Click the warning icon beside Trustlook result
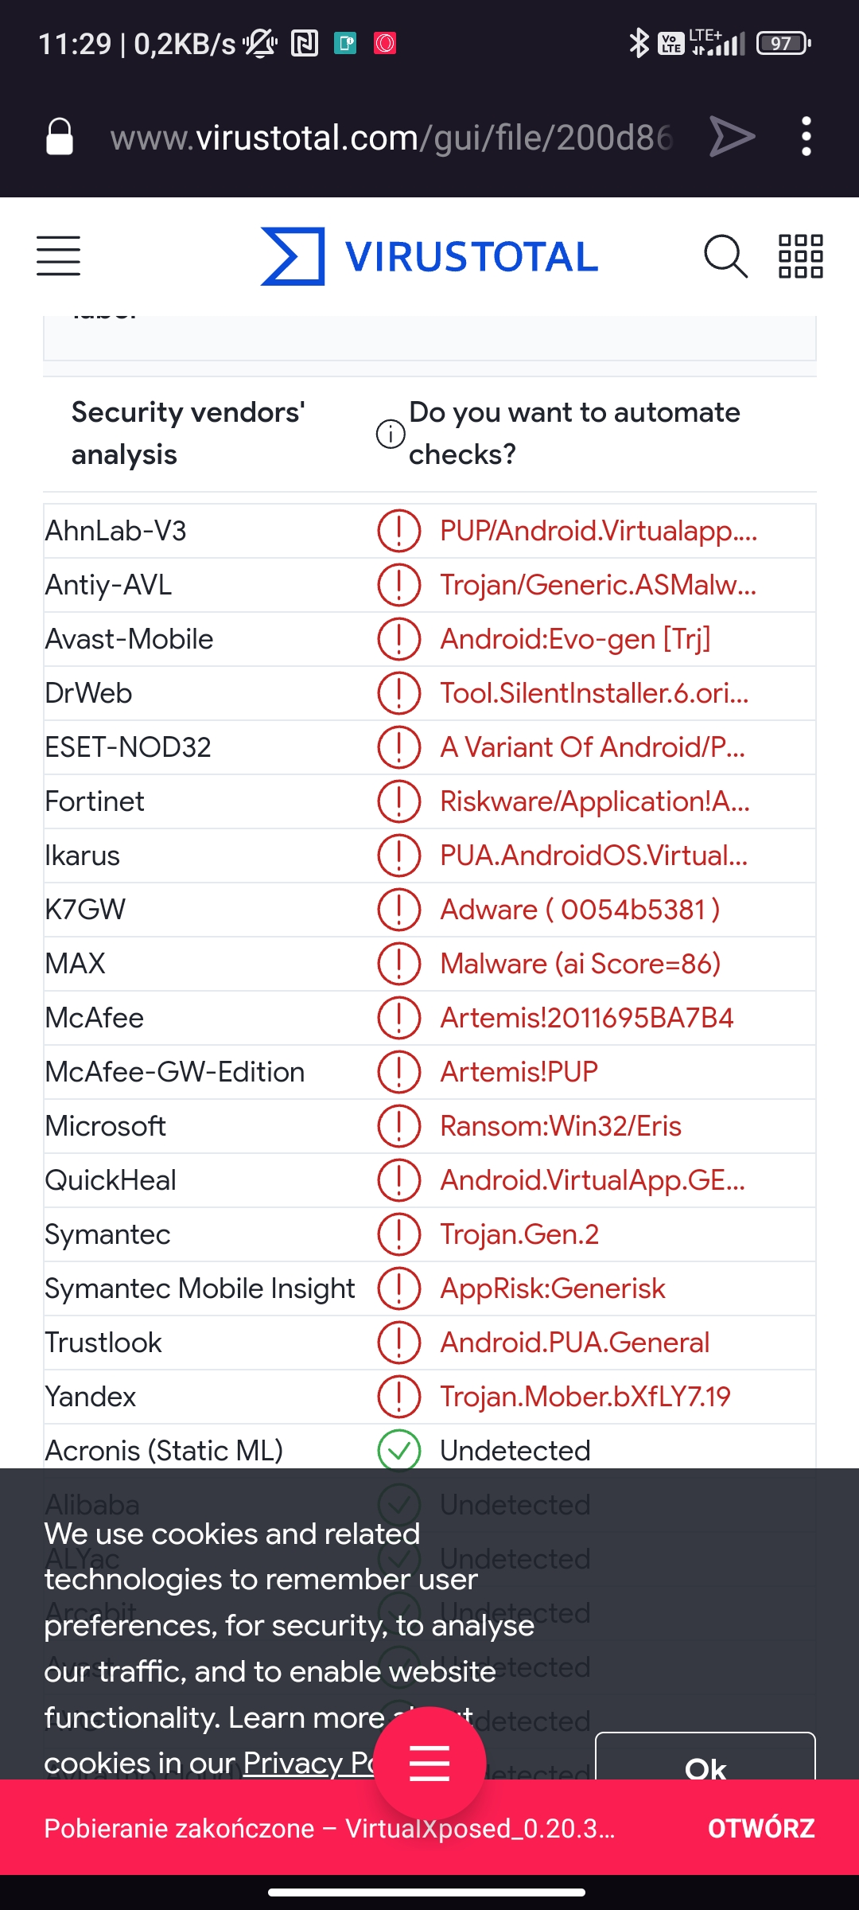859x1910 pixels. 398,1342
